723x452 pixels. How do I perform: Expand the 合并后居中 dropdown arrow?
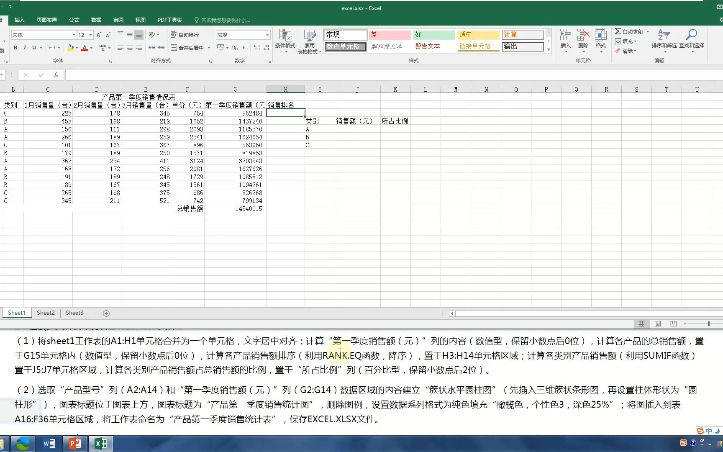tap(209, 48)
